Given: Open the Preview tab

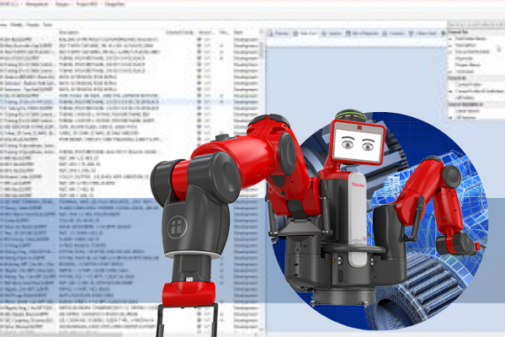Looking at the screenshot, I should [279, 33].
